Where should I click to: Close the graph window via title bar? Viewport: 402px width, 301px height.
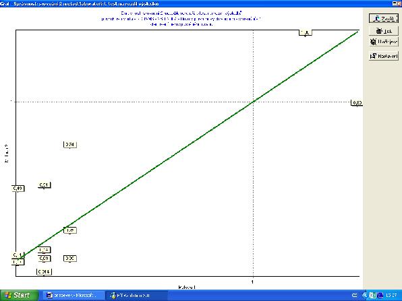399,3
